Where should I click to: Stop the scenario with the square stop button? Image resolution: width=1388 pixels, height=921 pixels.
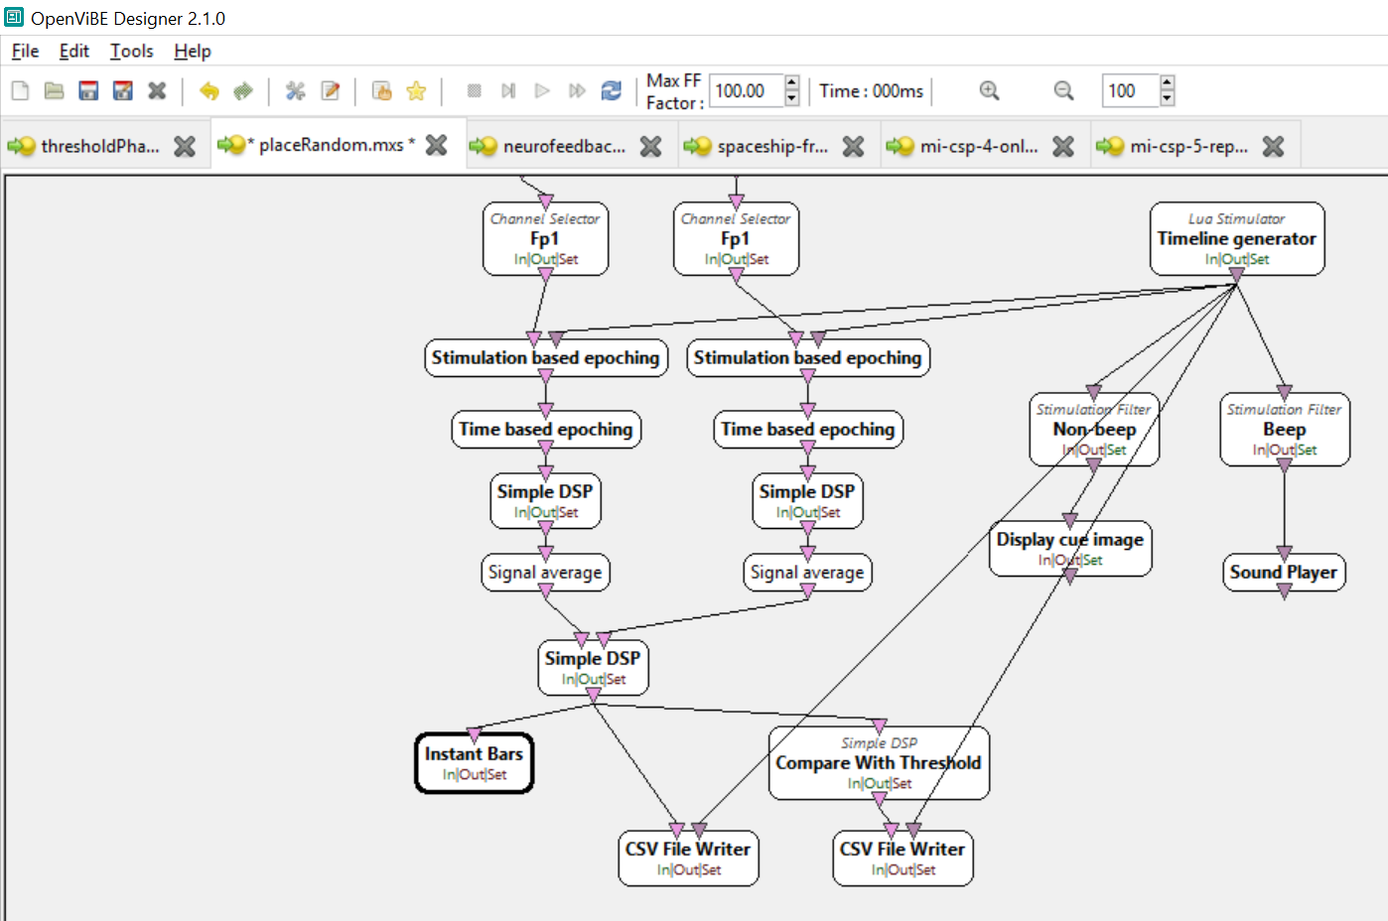tap(475, 91)
